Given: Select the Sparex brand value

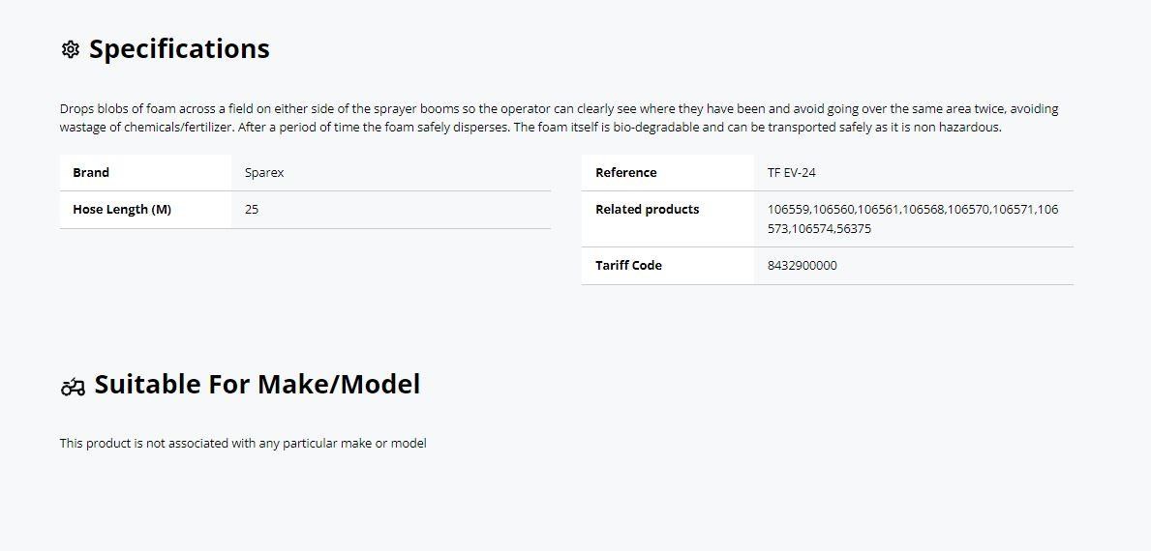Looking at the screenshot, I should coord(264,173).
